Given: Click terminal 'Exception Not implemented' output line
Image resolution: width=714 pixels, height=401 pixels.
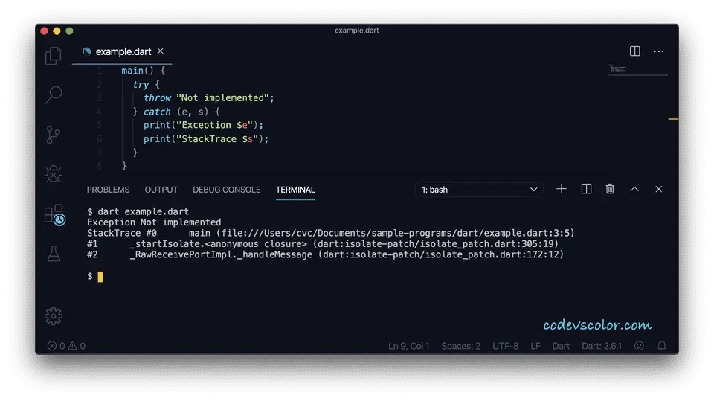Looking at the screenshot, I should tap(154, 222).
